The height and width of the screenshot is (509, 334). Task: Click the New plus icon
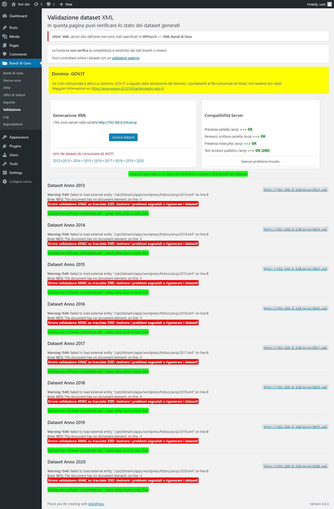(x=61, y=4)
